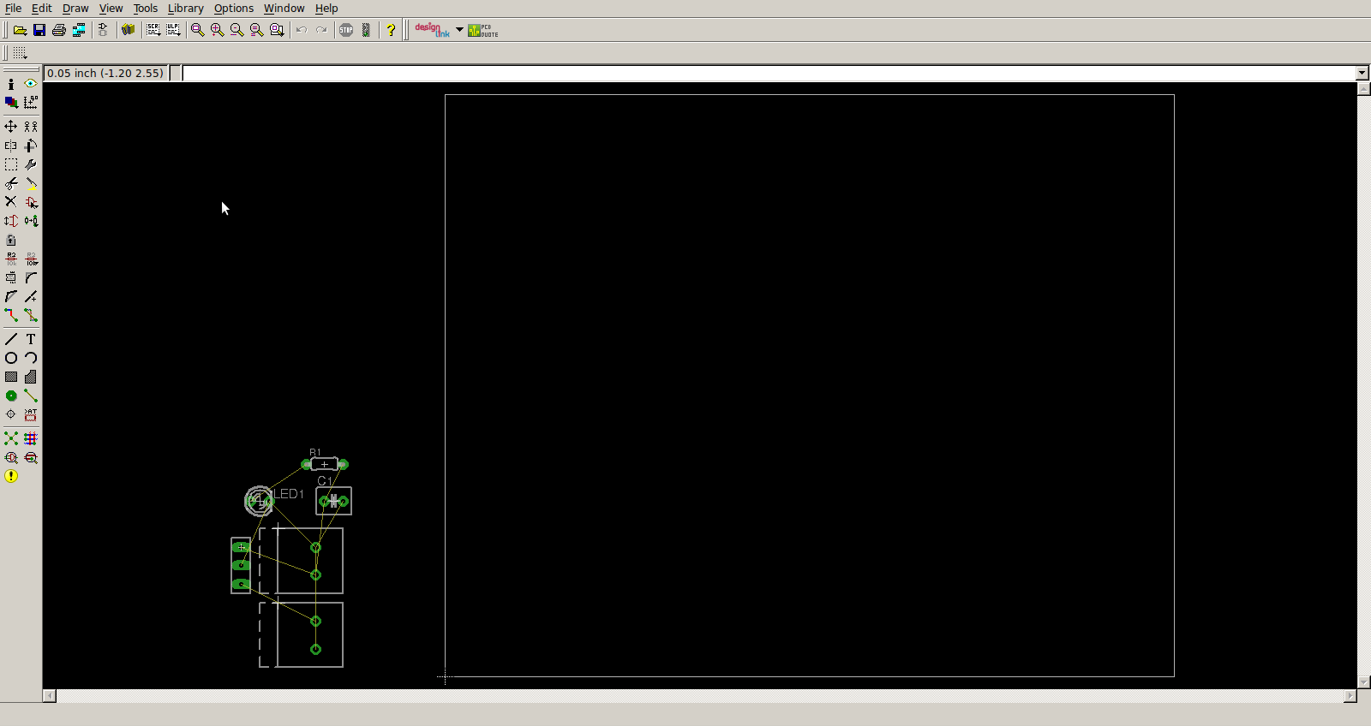Image resolution: width=1371 pixels, height=726 pixels.
Task: Toggle the Lock tool
Action: pyautogui.click(x=11, y=241)
